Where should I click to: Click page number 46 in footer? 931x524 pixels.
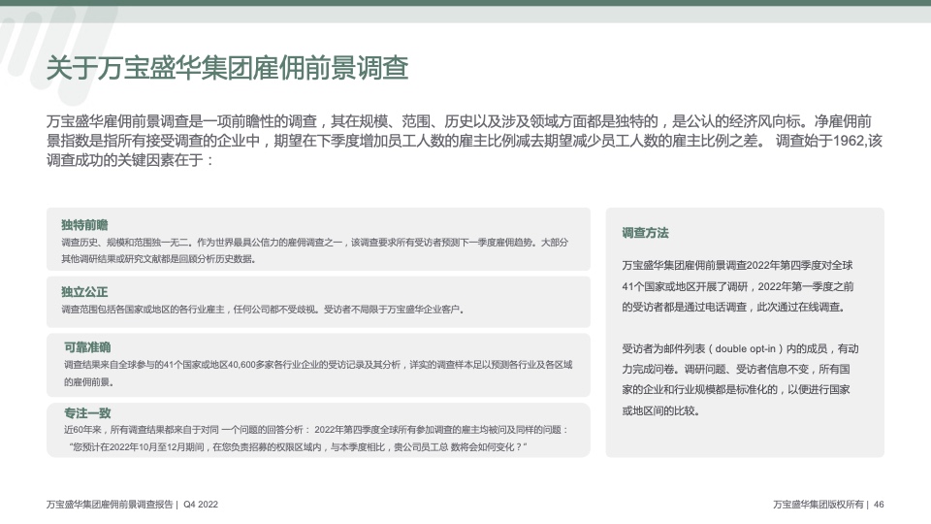click(x=879, y=505)
